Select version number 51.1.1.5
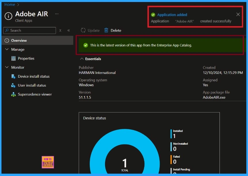This screenshot has height=176, width=248. pyautogui.click(x=85, y=97)
